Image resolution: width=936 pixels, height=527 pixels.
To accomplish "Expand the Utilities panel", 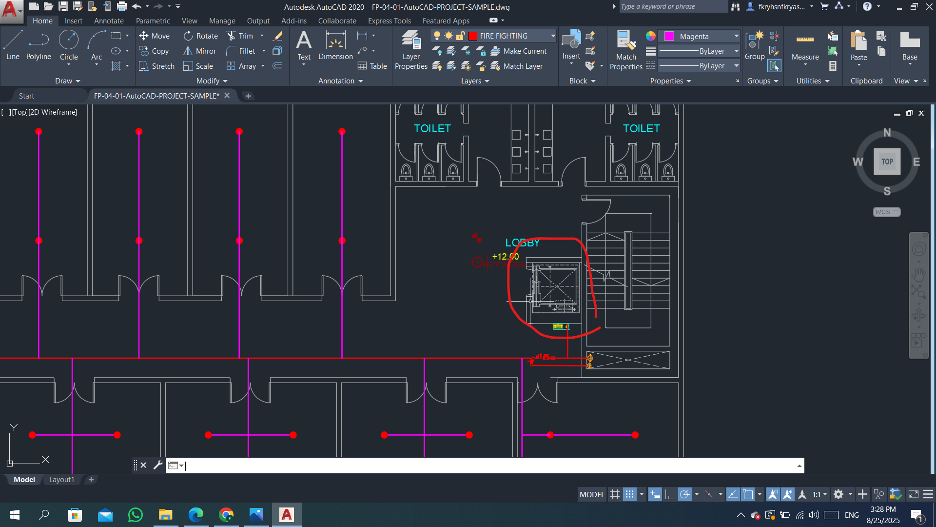I will pyautogui.click(x=813, y=81).
